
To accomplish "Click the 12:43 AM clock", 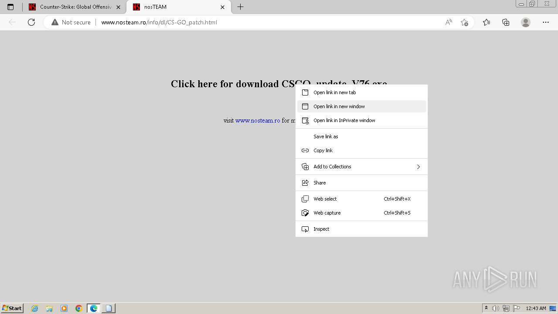I will pos(536,308).
